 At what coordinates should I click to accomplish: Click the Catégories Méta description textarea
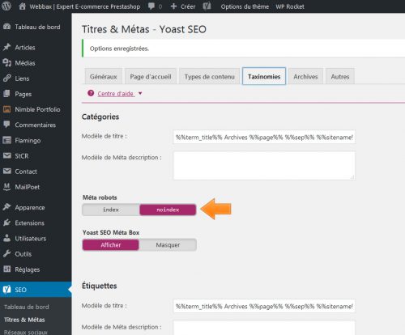tap(264, 166)
